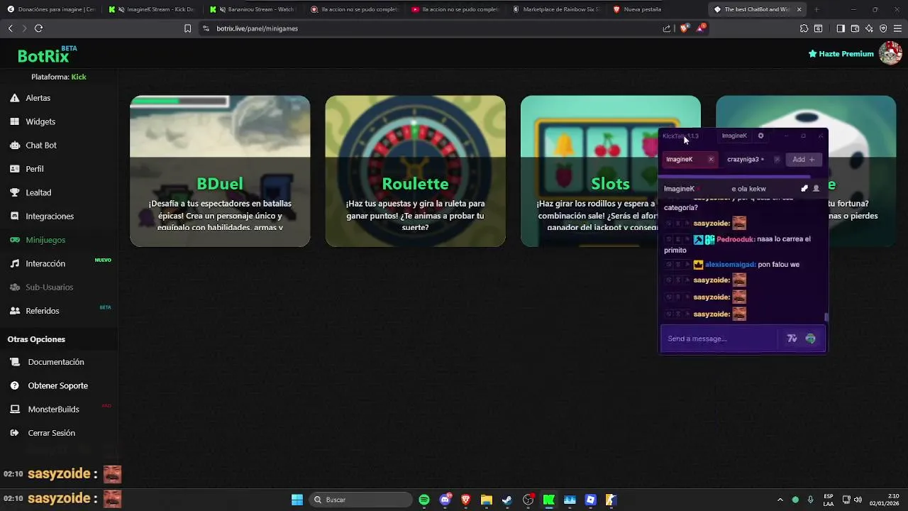The height and width of the screenshot is (511, 908).
Task: Click the share page icon
Action: click(667, 28)
